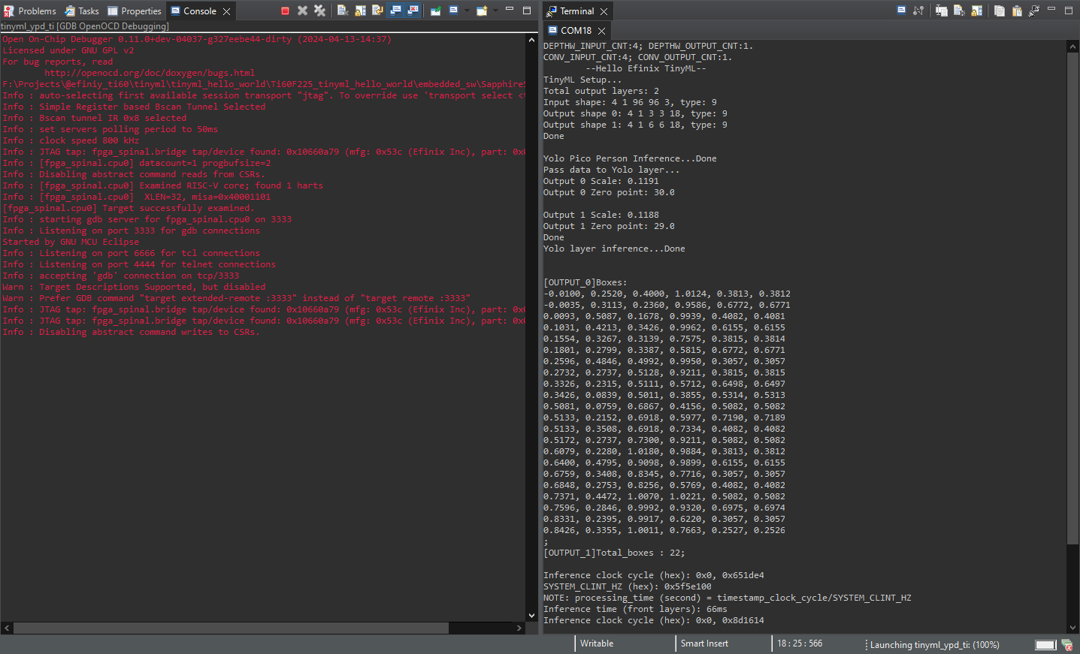
Task: Toggle show console when standard error changes
Action: [x=413, y=11]
